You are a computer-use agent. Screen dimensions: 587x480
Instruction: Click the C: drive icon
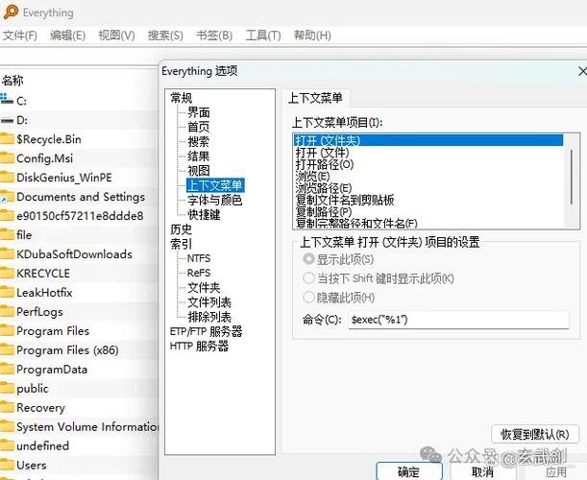(7, 100)
